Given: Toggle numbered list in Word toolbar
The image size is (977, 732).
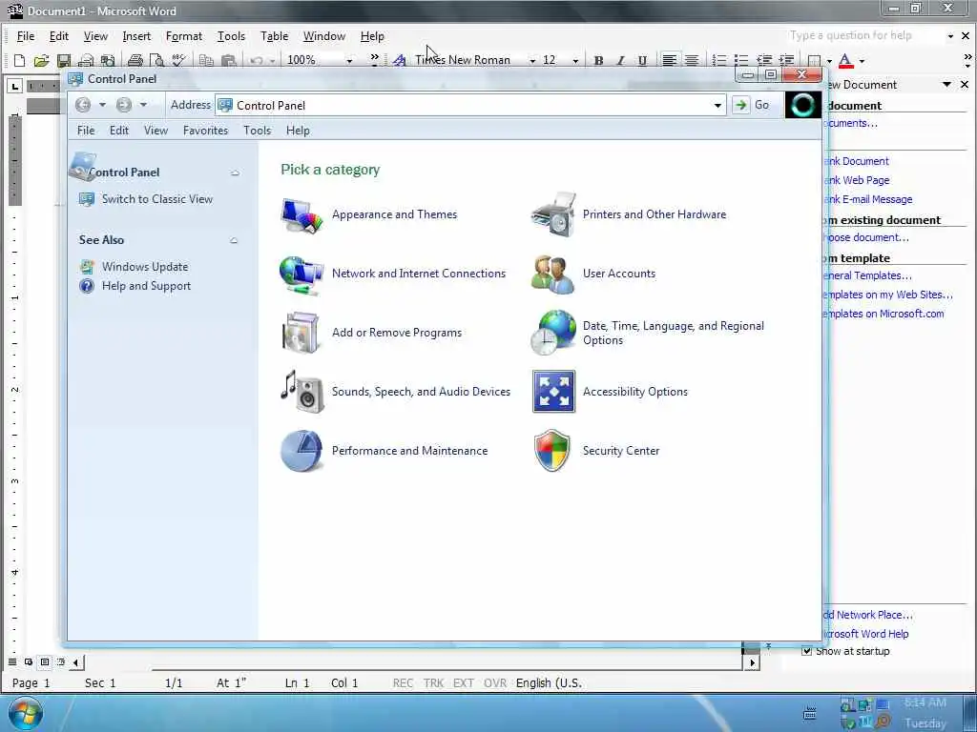Looking at the screenshot, I should (x=719, y=60).
